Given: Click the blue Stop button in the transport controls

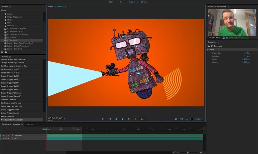Looking at the screenshot, I should tap(116, 119).
